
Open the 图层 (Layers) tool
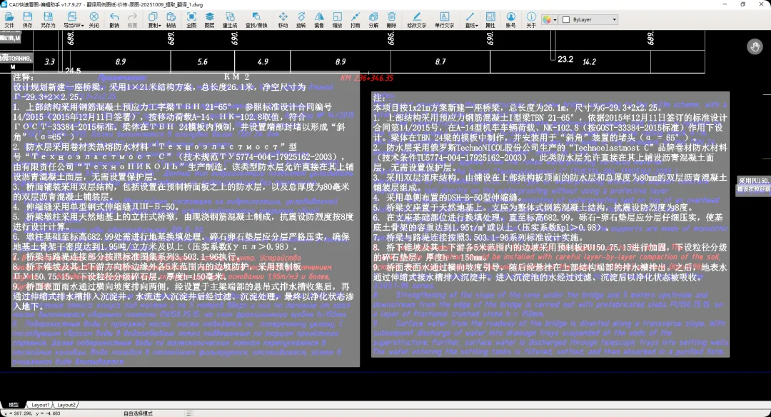coord(209,19)
